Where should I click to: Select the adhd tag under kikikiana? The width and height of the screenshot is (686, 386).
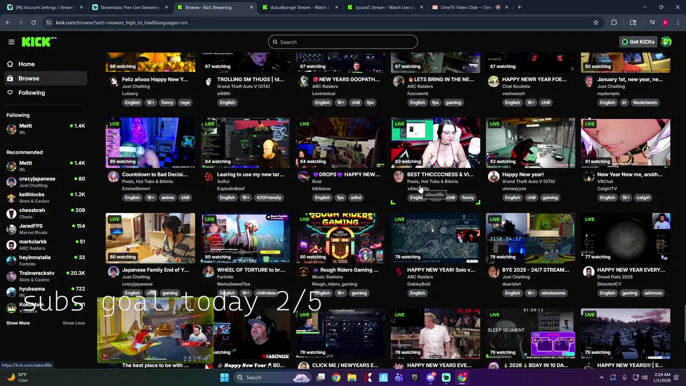point(356,197)
